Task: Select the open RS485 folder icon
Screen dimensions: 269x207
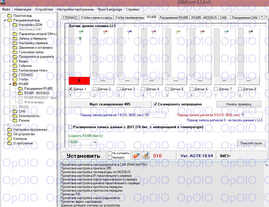Action: point(15,84)
